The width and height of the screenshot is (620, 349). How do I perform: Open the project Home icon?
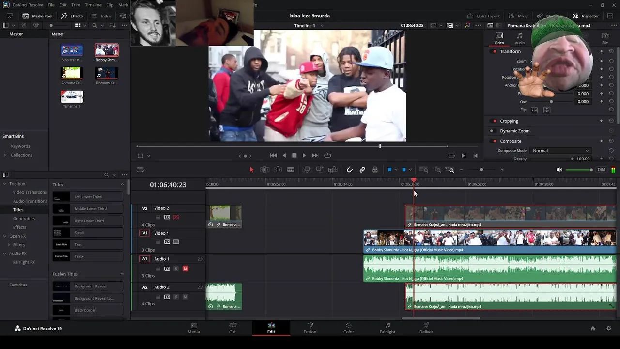coord(593,328)
